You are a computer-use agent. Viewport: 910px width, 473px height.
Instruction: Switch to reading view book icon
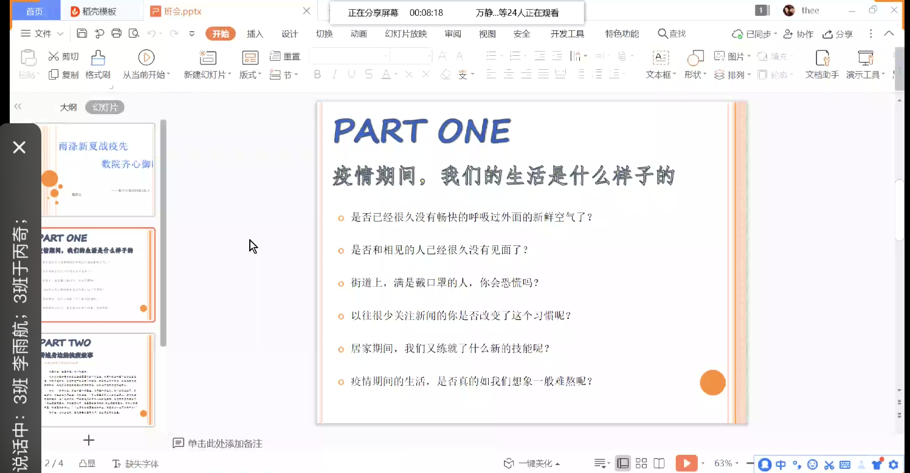(x=659, y=463)
